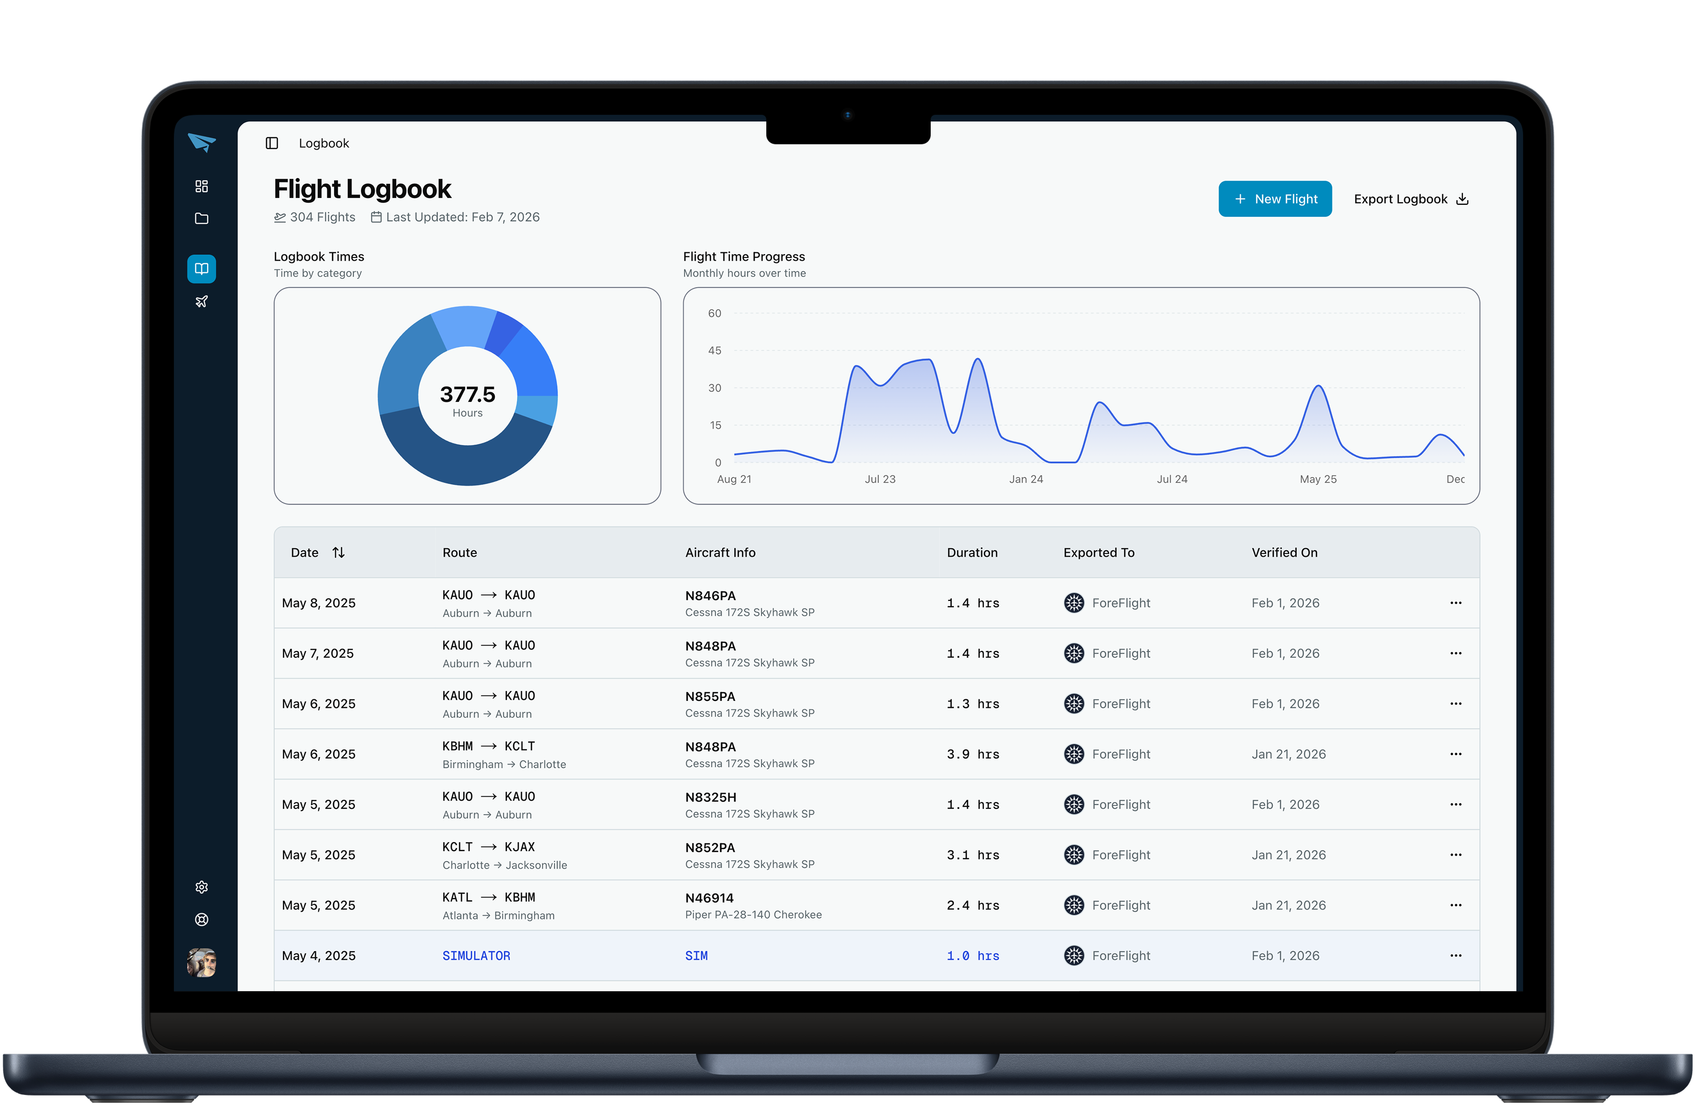Open the actions menu for the KATL to KBHM flight

[x=1456, y=905]
